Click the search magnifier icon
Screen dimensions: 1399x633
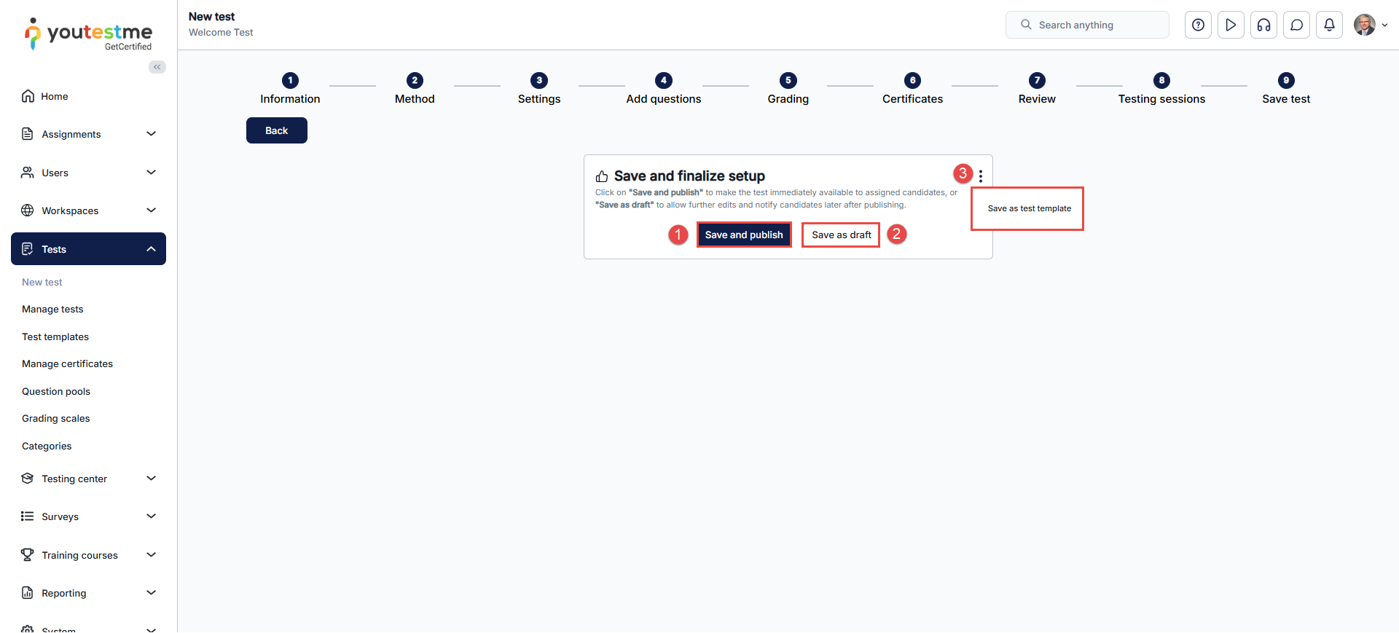coord(1026,25)
